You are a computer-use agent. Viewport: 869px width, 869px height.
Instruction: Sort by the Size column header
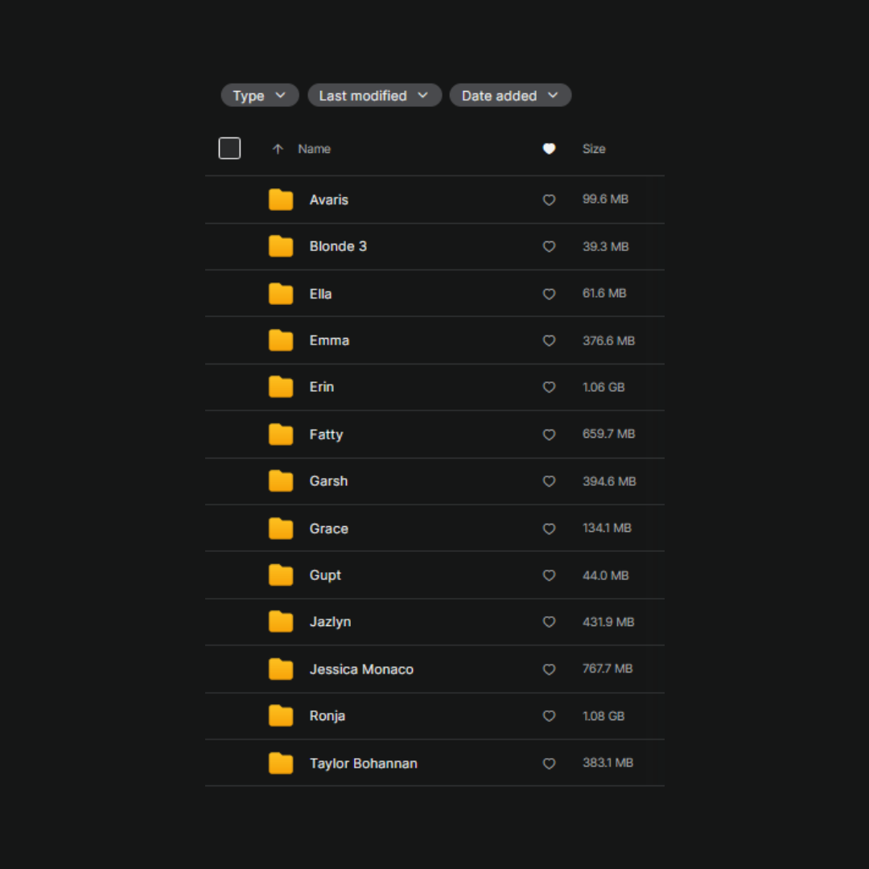(594, 149)
